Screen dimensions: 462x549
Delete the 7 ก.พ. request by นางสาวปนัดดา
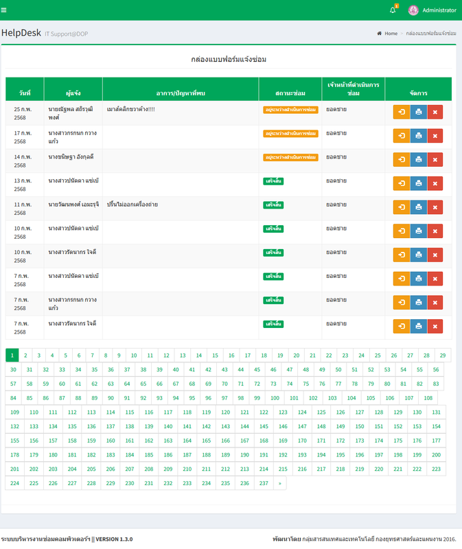pos(435,279)
